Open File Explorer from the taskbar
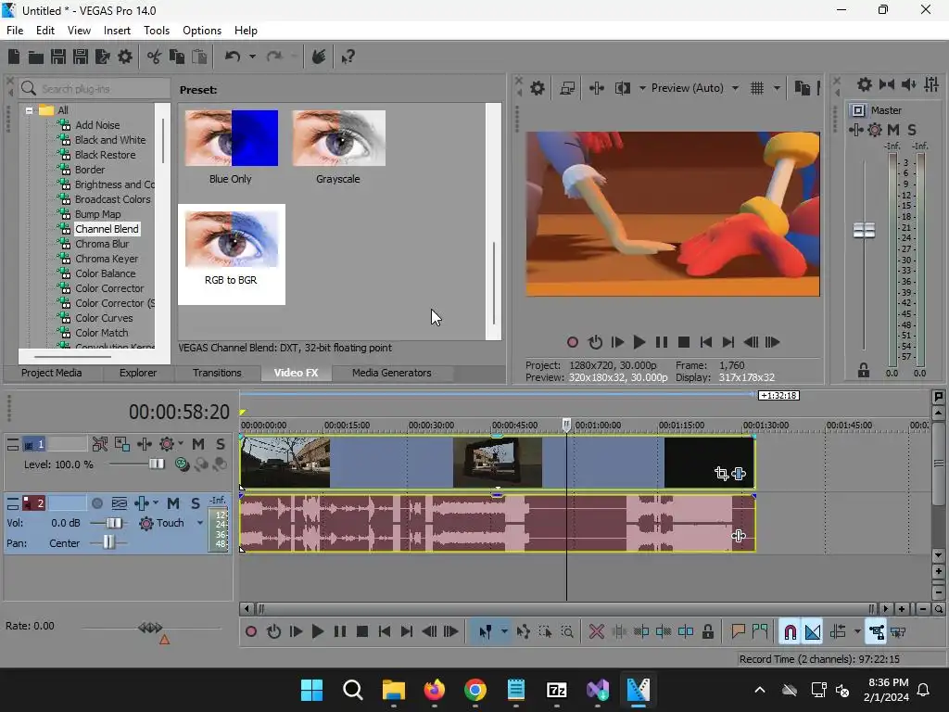 pyautogui.click(x=393, y=690)
